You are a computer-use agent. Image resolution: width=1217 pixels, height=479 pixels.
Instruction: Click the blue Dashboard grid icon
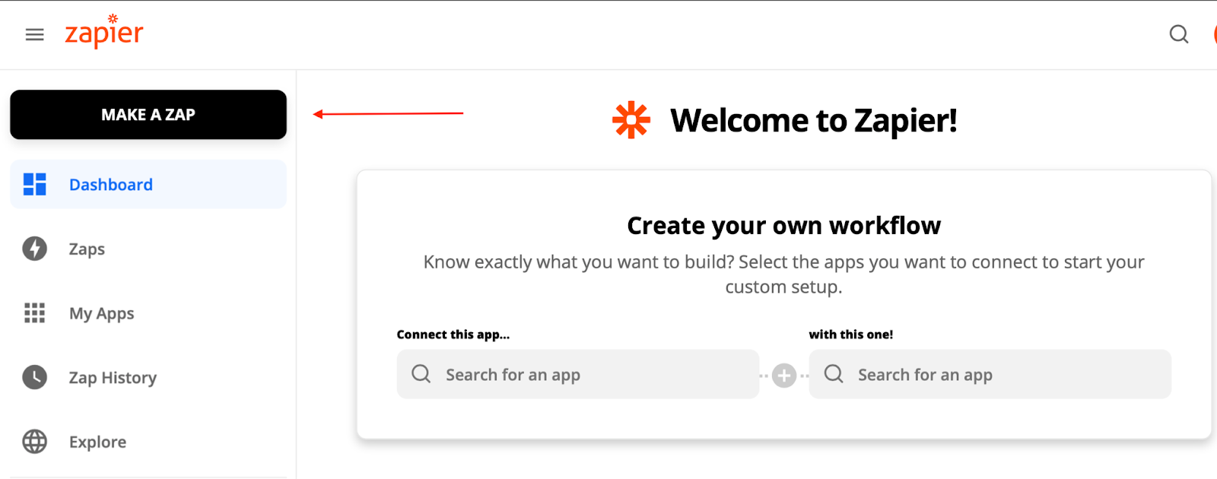(35, 184)
